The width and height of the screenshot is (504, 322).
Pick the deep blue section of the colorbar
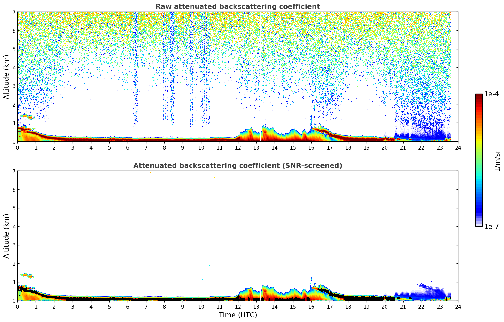tap(479, 208)
